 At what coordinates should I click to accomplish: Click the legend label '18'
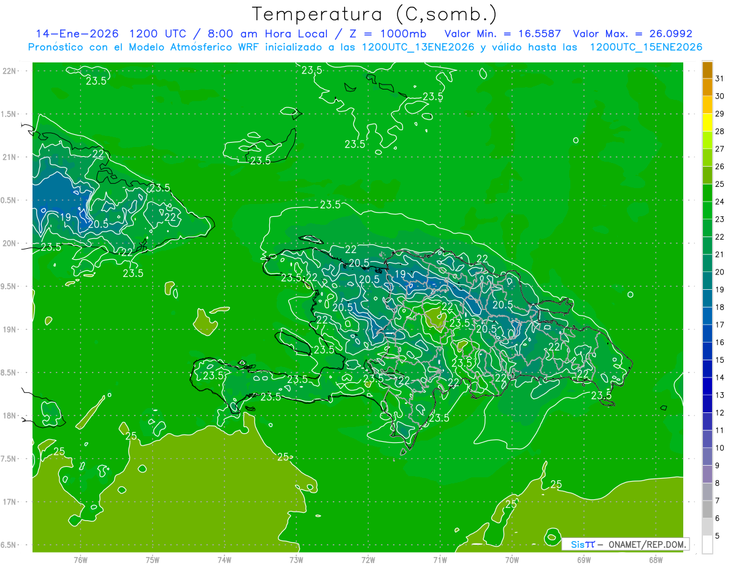tap(719, 307)
